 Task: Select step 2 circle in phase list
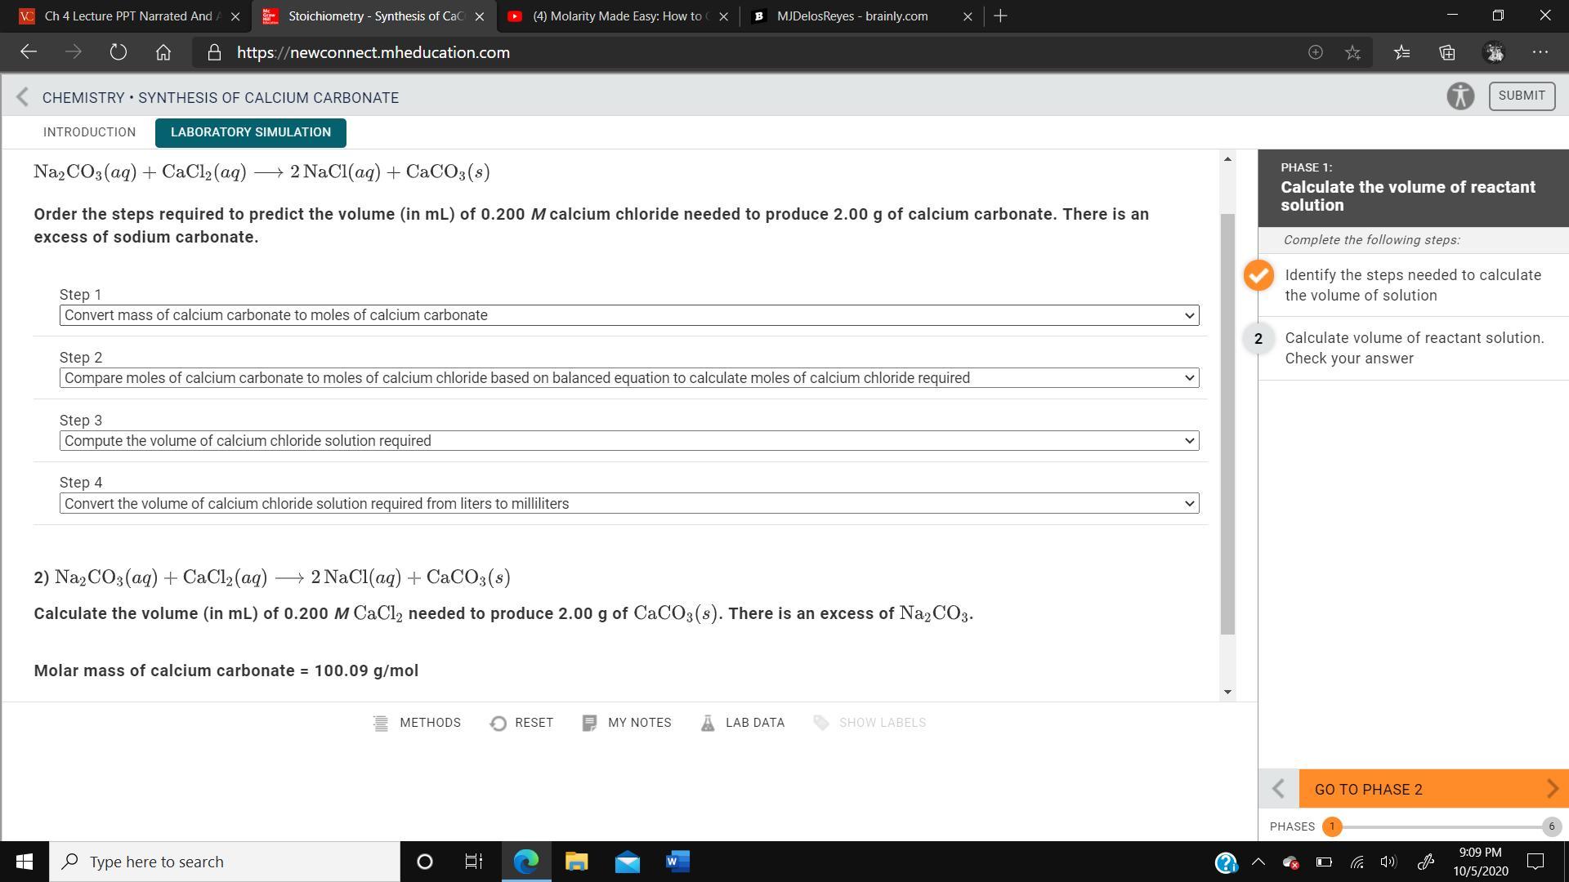(x=1258, y=339)
